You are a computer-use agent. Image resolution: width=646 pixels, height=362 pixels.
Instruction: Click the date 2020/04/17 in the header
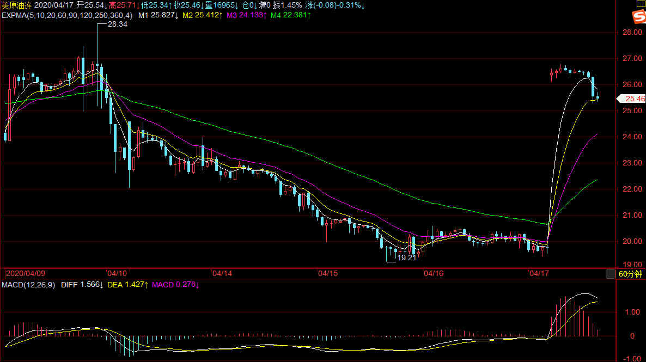53,5
